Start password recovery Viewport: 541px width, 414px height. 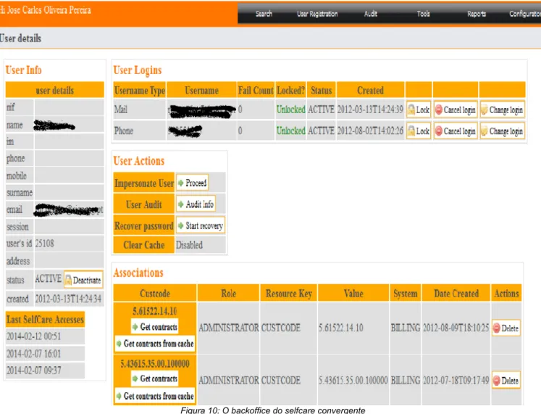point(201,225)
